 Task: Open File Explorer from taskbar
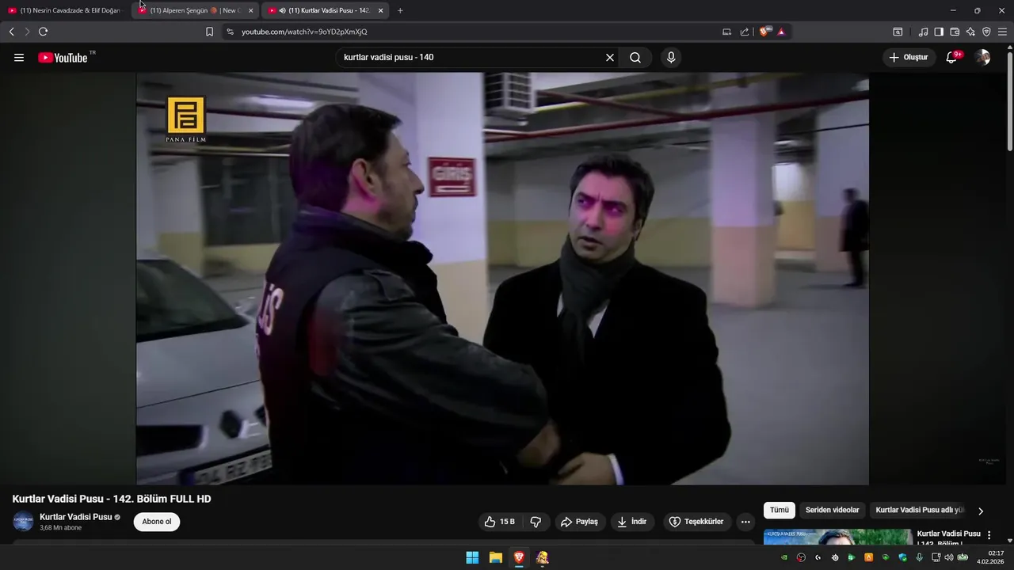[496, 557]
